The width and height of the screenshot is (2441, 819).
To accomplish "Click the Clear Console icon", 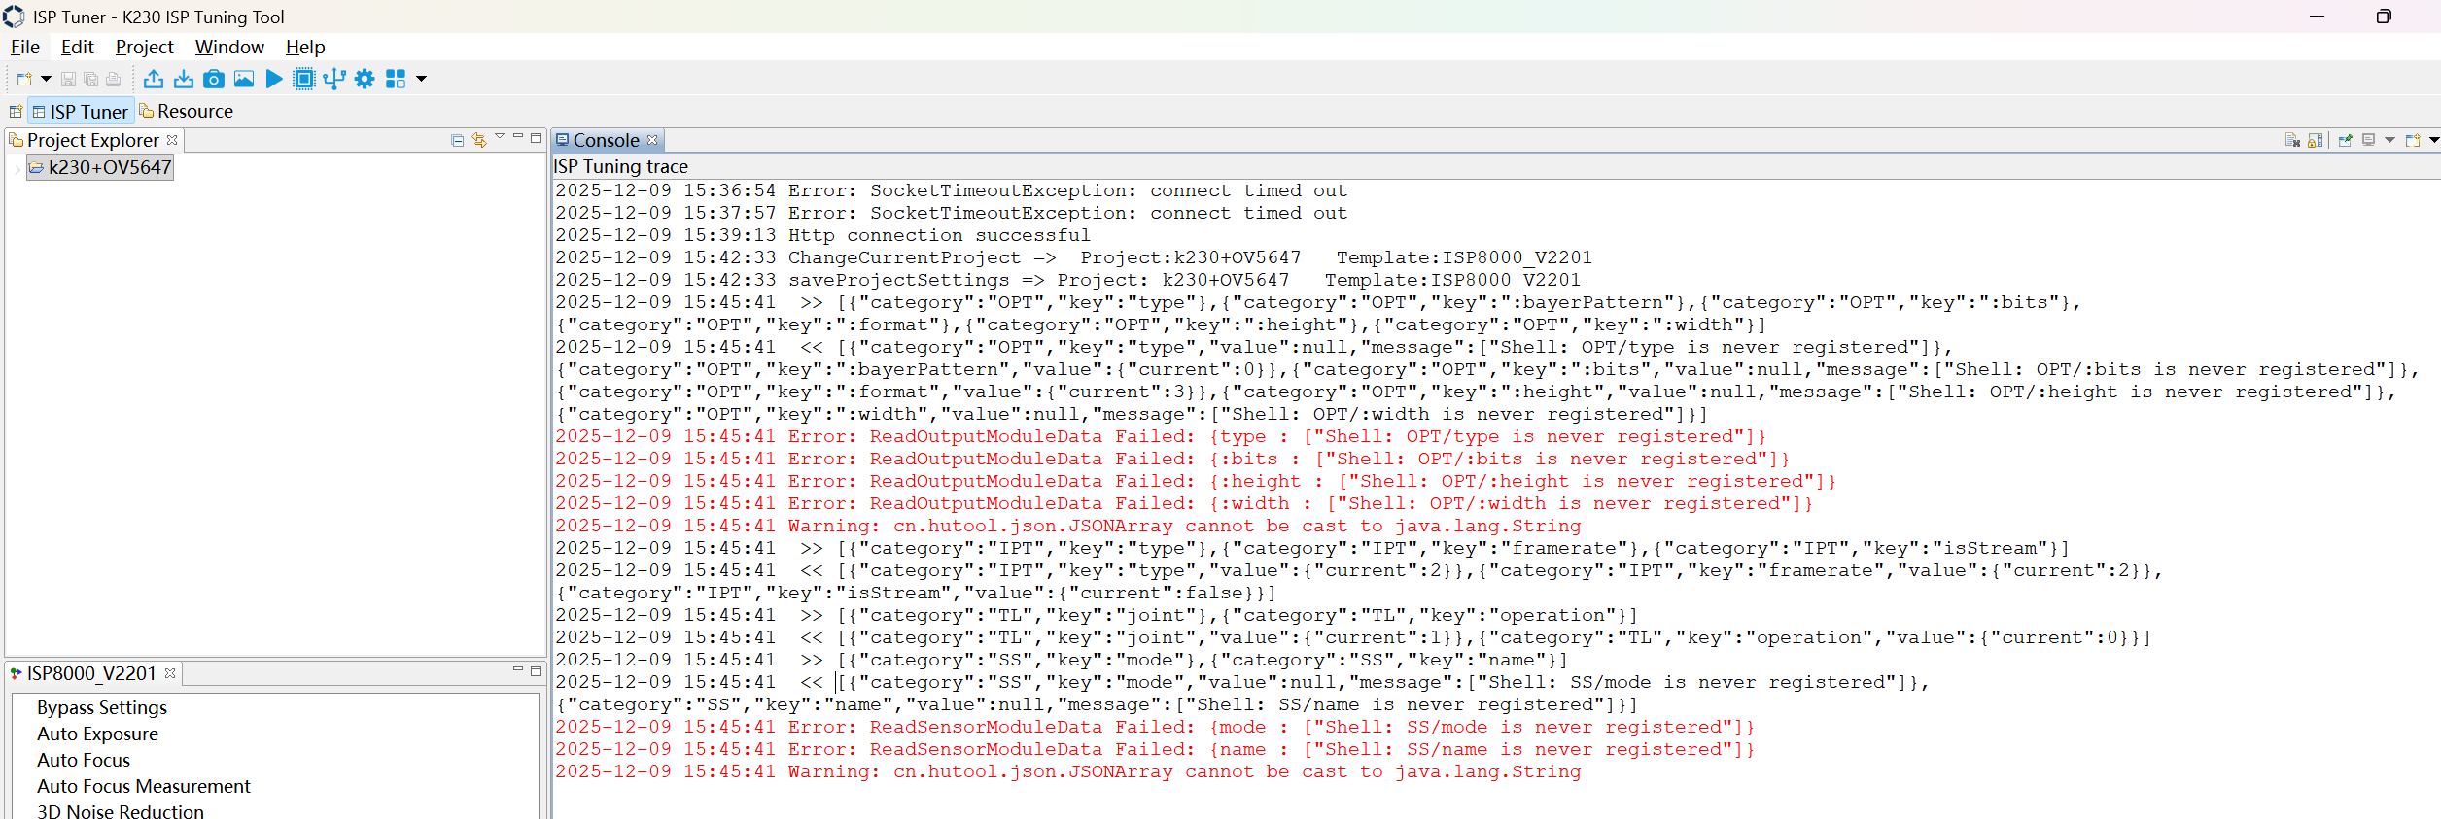I will point(2291,140).
